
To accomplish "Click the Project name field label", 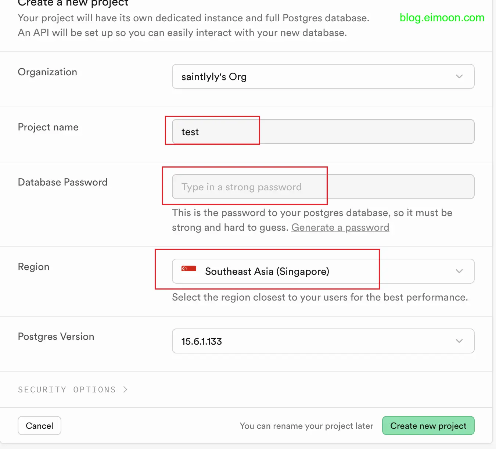I will coord(48,127).
